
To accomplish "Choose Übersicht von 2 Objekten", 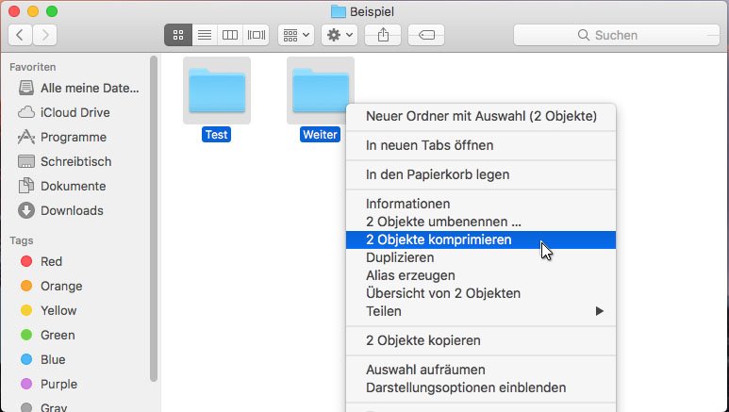I will (481, 293).
